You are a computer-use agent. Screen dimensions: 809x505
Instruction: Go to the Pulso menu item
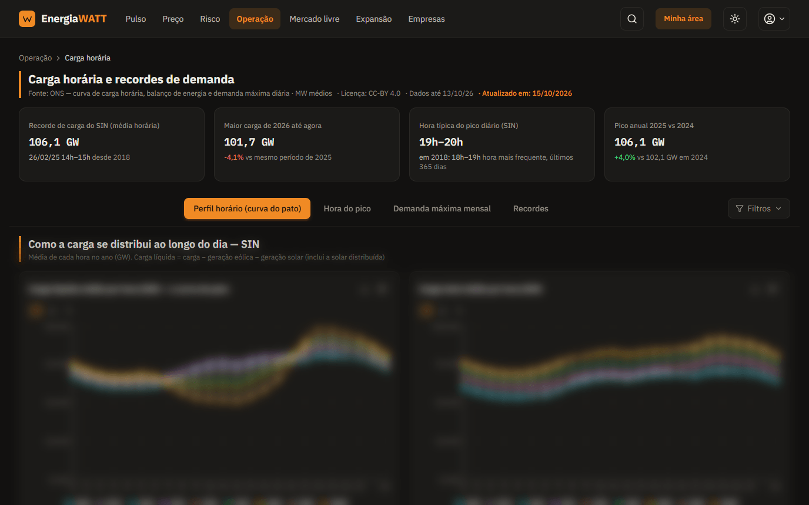pos(136,19)
